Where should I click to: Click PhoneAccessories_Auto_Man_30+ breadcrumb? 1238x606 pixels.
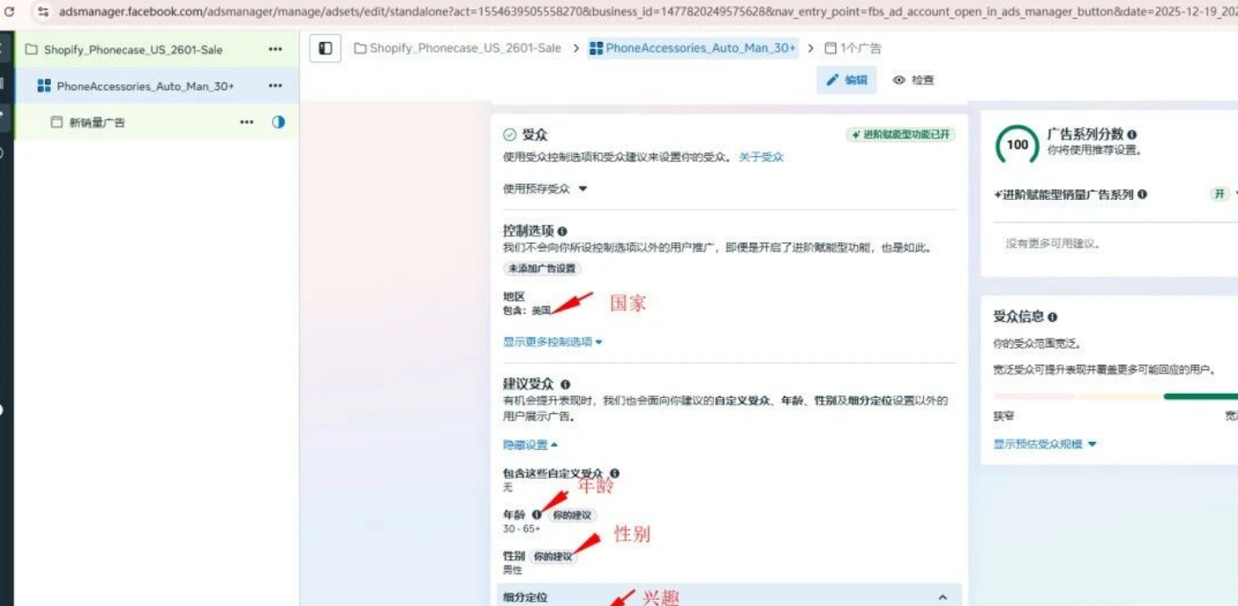pos(692,48)
